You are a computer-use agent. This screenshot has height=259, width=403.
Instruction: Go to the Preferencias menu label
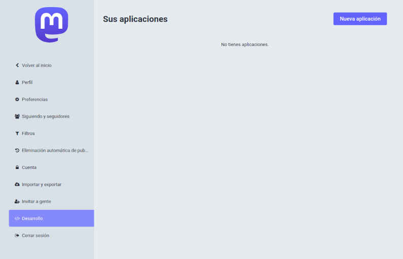[x=34, y=100]
